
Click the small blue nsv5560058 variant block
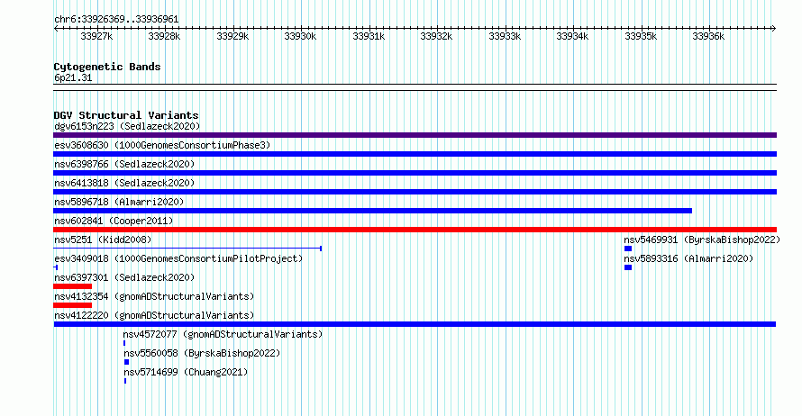coord(127,362)
